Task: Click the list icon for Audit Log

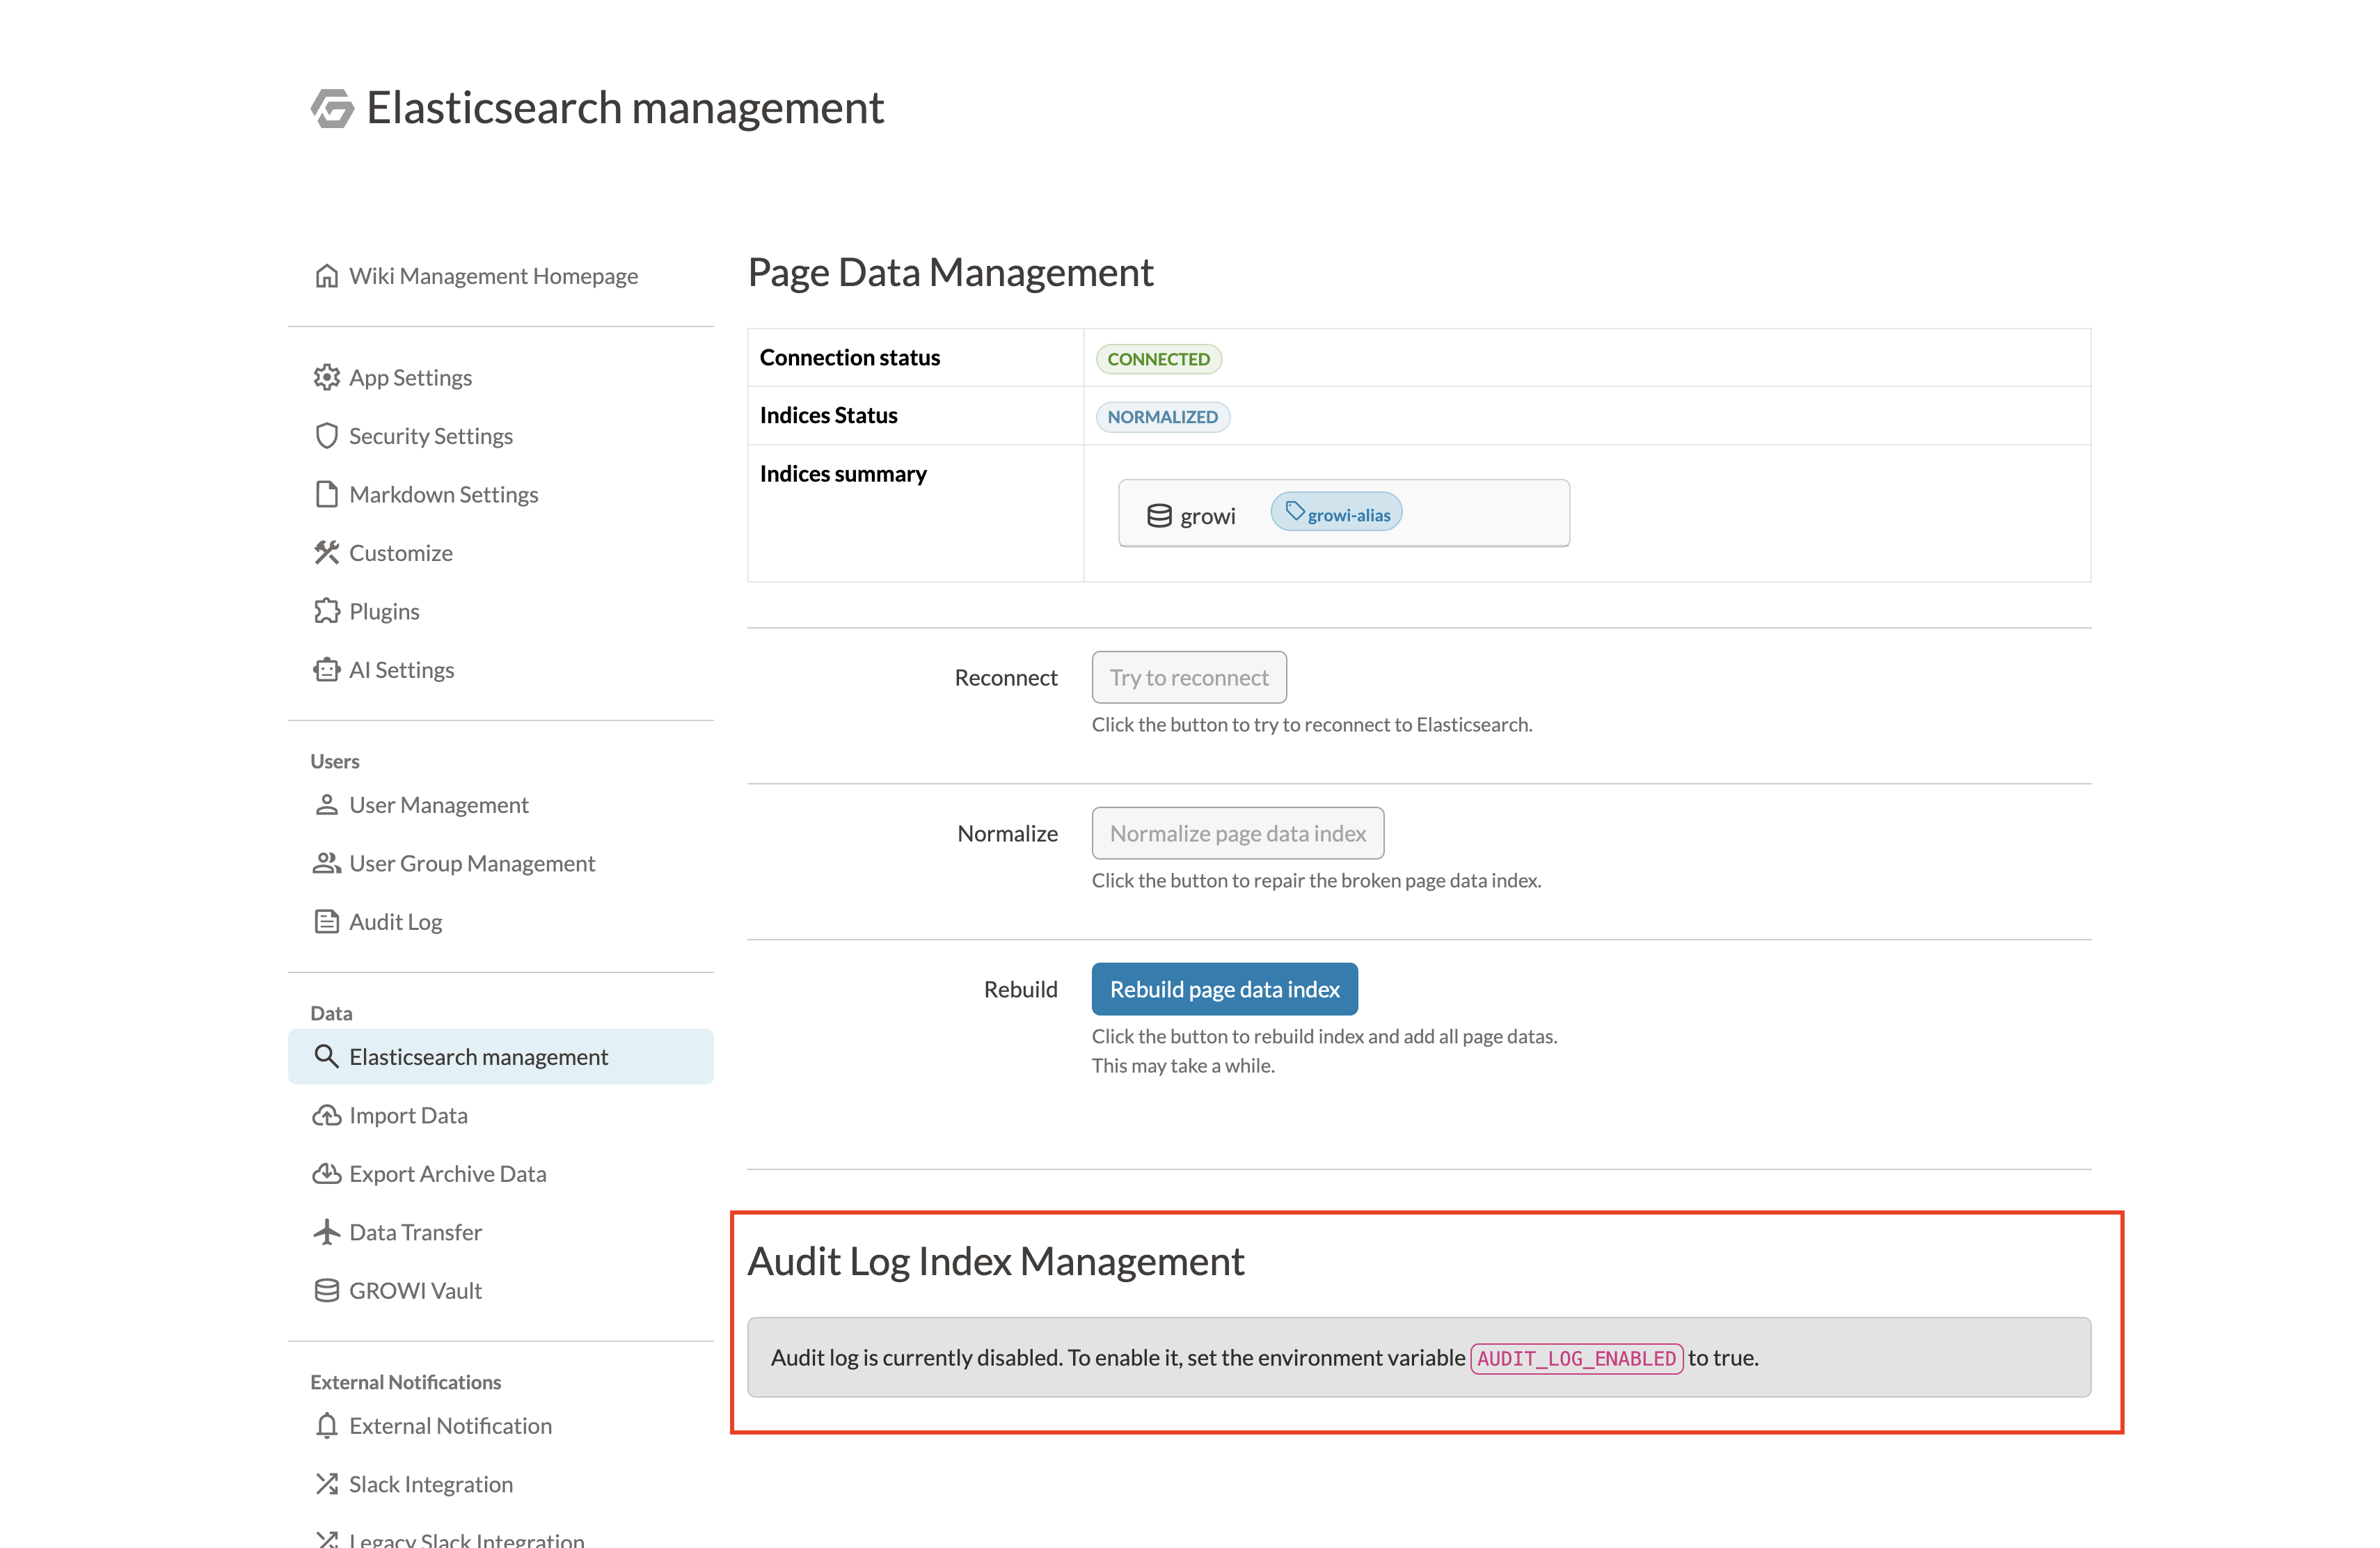Action: (326, 921)
